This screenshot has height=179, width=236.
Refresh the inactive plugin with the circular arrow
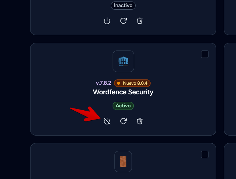pos(123,21)
